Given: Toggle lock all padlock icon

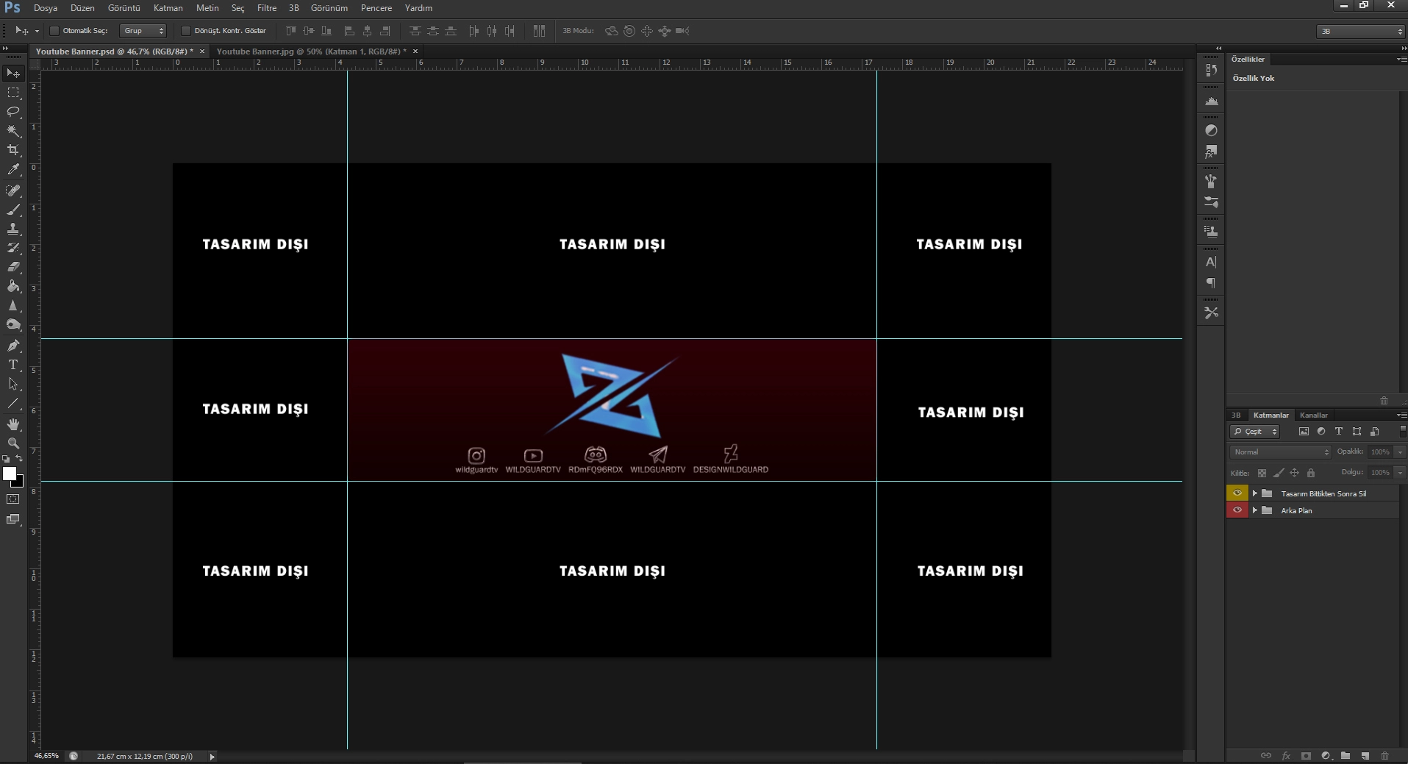Looking at the screenshot, I should 1311,473.
